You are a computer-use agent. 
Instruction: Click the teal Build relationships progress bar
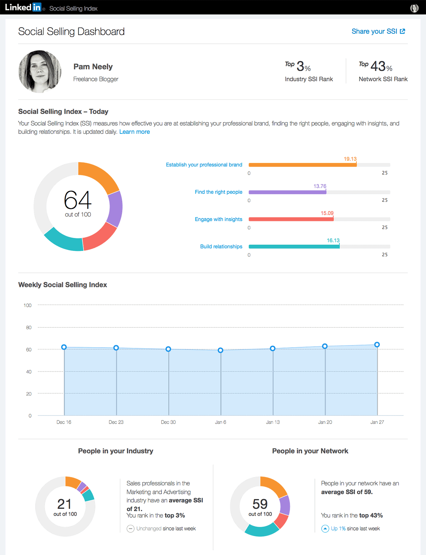click(x=294, y=246)
